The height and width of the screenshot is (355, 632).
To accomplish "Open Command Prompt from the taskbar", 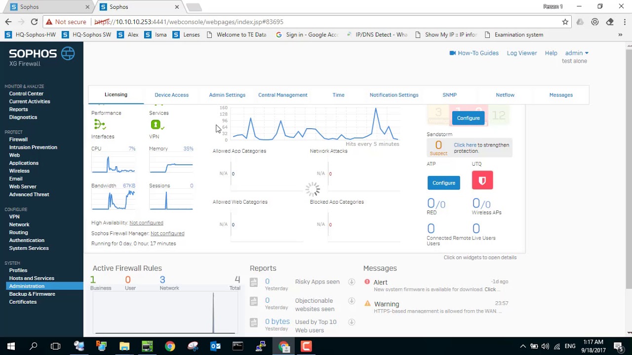I will click(x=238, y=346).
